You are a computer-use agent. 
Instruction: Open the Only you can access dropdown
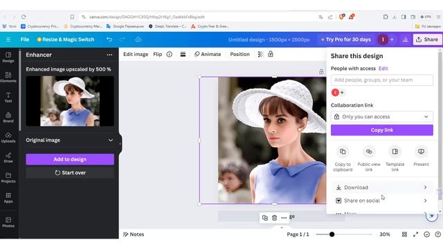coord(381,117)
